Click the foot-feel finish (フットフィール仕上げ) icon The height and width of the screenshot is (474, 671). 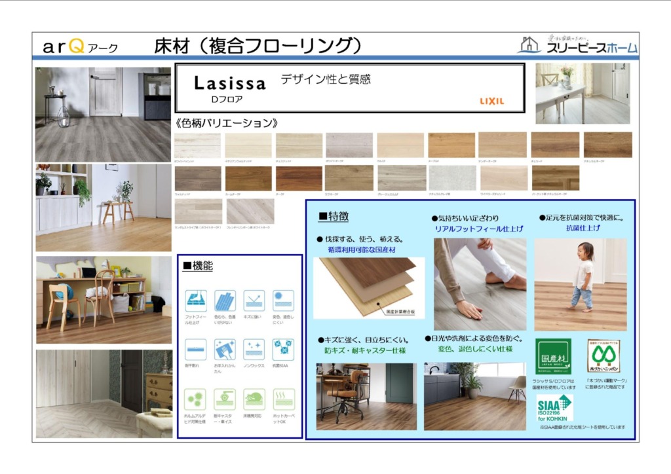196,301
